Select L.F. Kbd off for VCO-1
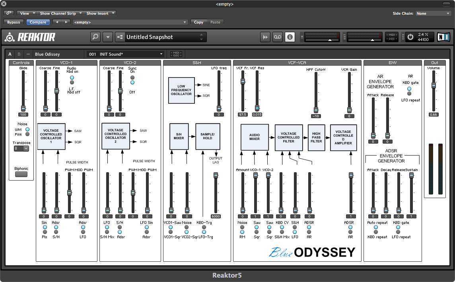Viewport: 455px width, 282px height. point(72,82)
